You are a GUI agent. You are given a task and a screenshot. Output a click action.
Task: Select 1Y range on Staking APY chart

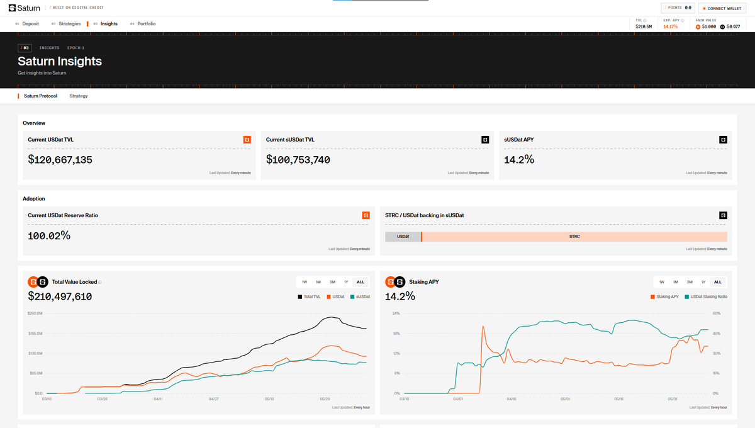[x=703, y=282]
